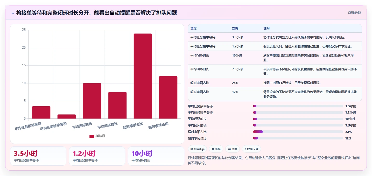Click the y-axis label 25
The image size is (372, 176).
point(24,30)
